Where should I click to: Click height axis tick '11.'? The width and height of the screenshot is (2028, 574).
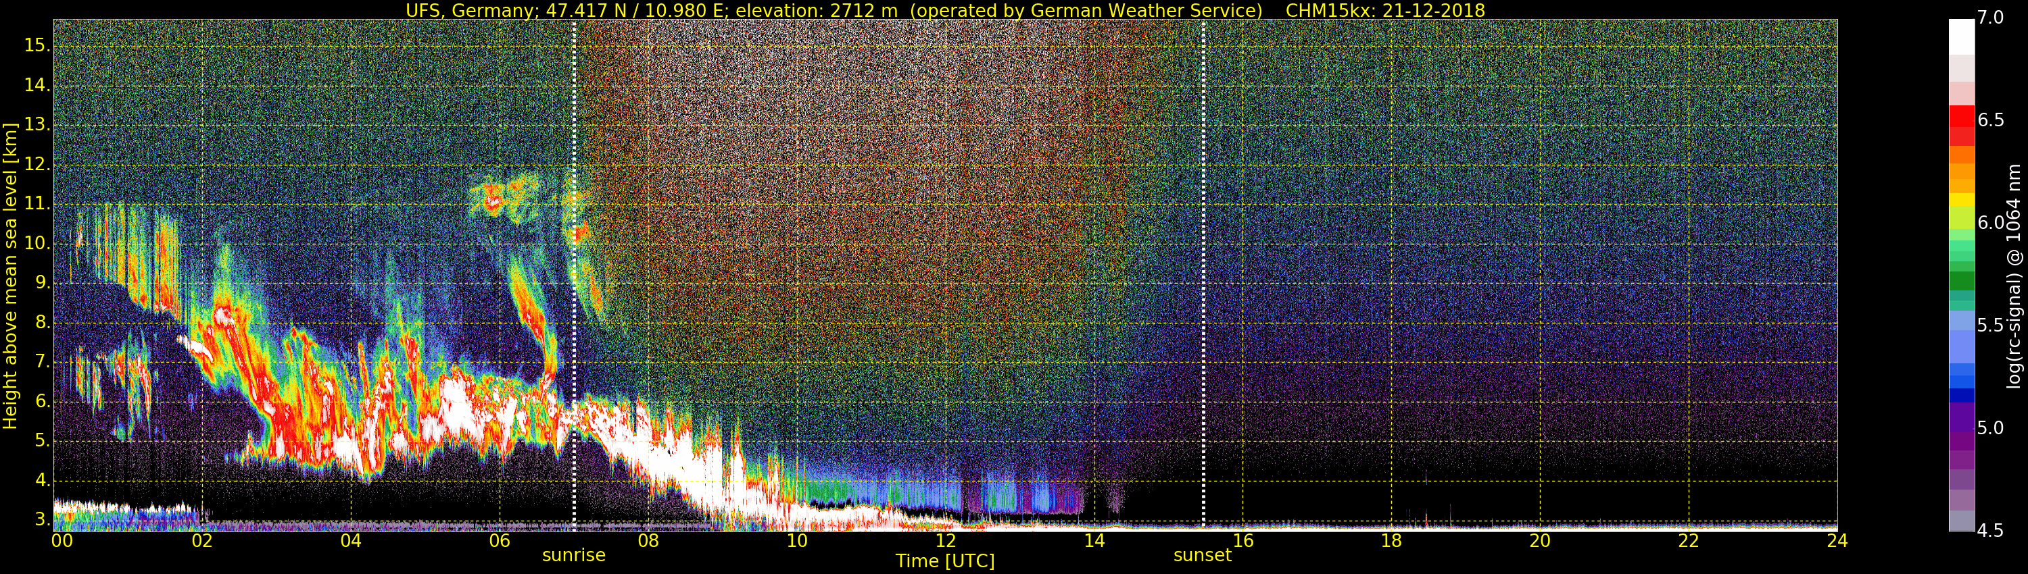point(37,205)
